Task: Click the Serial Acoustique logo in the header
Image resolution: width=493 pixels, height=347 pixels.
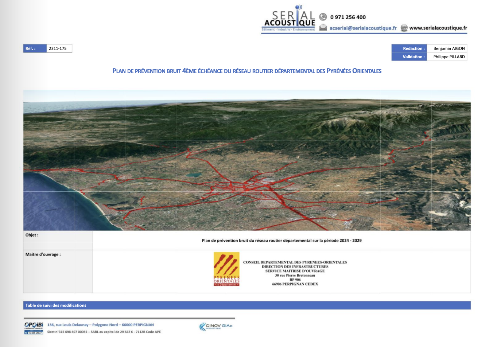Action: point(289,18)
